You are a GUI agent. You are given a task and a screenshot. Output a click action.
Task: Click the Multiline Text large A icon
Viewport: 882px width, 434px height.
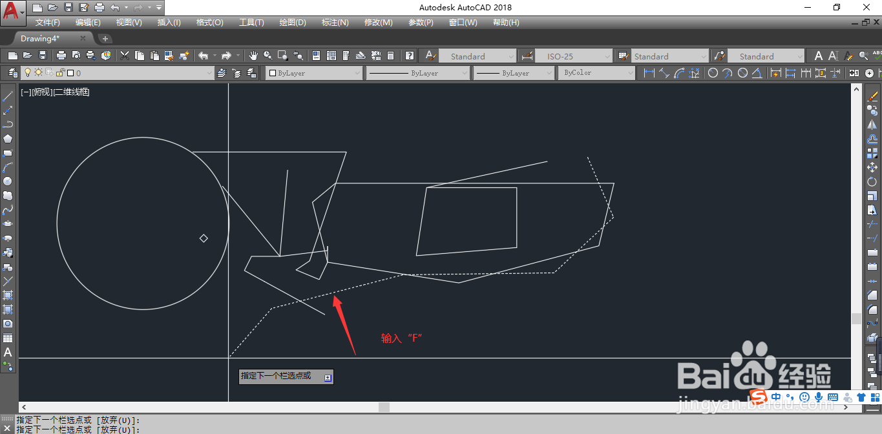click(819, 56)
